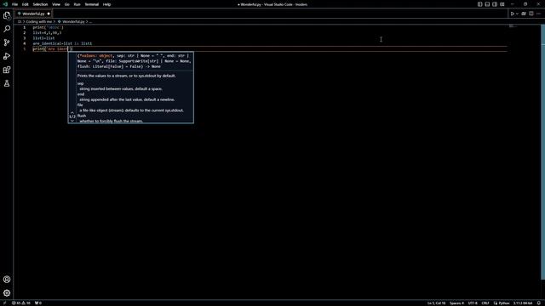This screenshot has width=545, height=306.
Task: Open the Accounts menu icon
Action: (x=7, y=280)
